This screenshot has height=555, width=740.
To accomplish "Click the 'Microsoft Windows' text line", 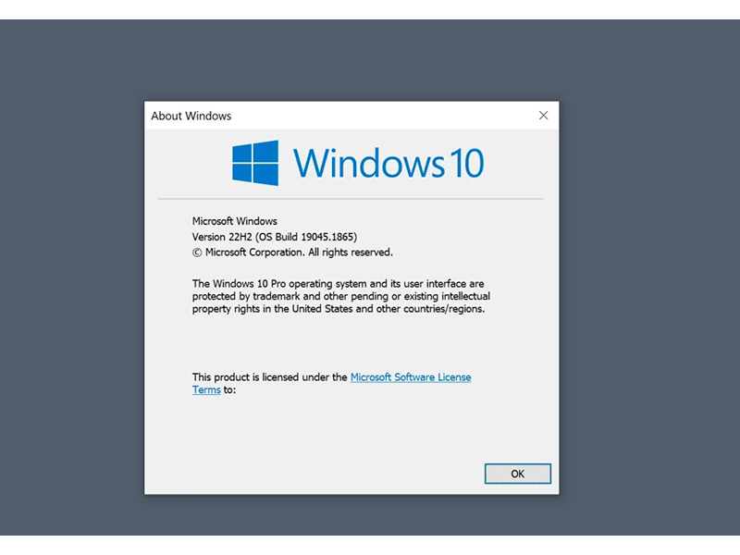I will (x=235, y=221).
